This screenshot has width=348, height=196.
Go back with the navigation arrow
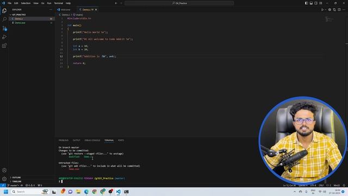116,3
